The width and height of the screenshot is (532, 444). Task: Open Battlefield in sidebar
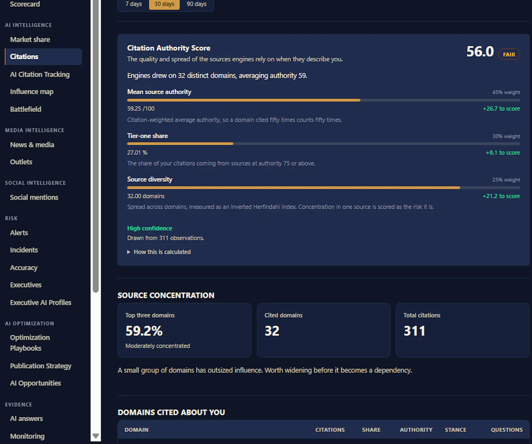coord(26,109)
